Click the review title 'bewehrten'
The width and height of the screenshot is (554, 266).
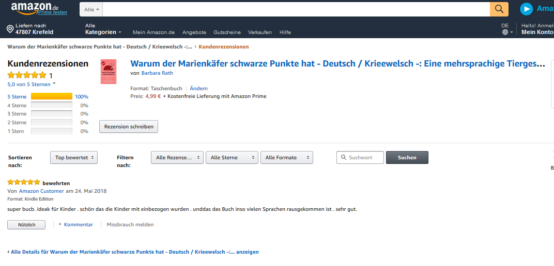click(x=56, y=183)
